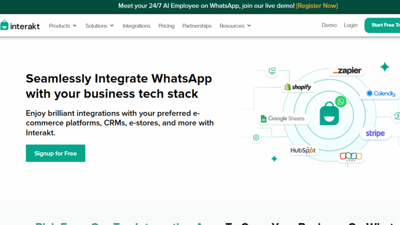Screen dimensions: 400x225
Task: Click the central green shopping bag icon
Action: 329,115
